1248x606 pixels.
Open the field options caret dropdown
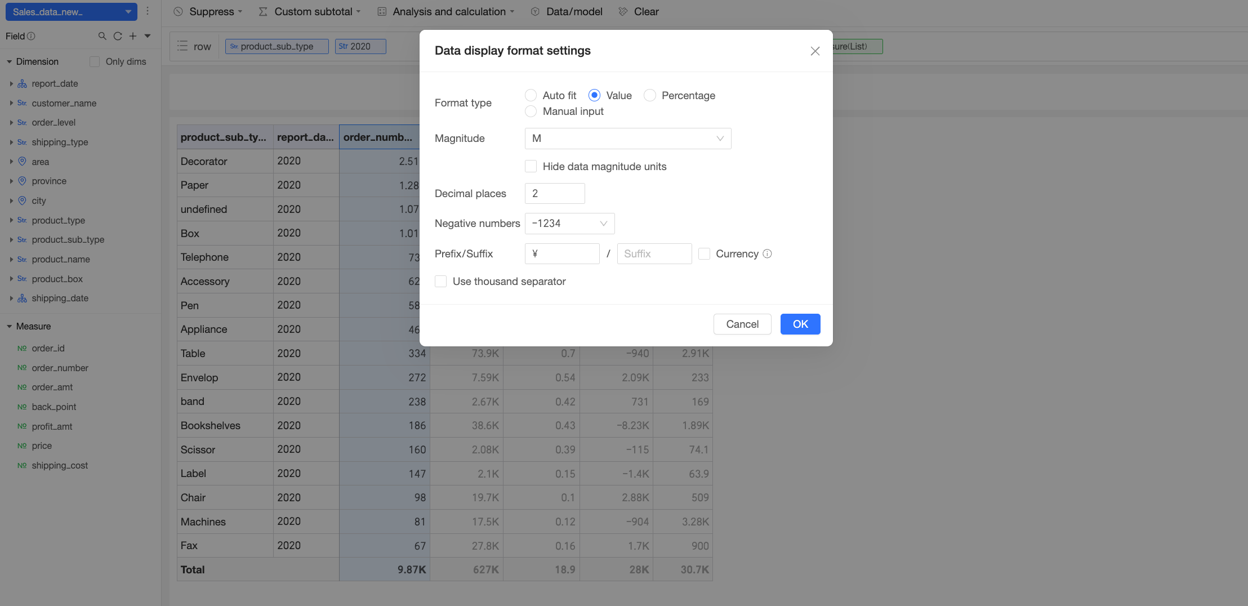148,36
